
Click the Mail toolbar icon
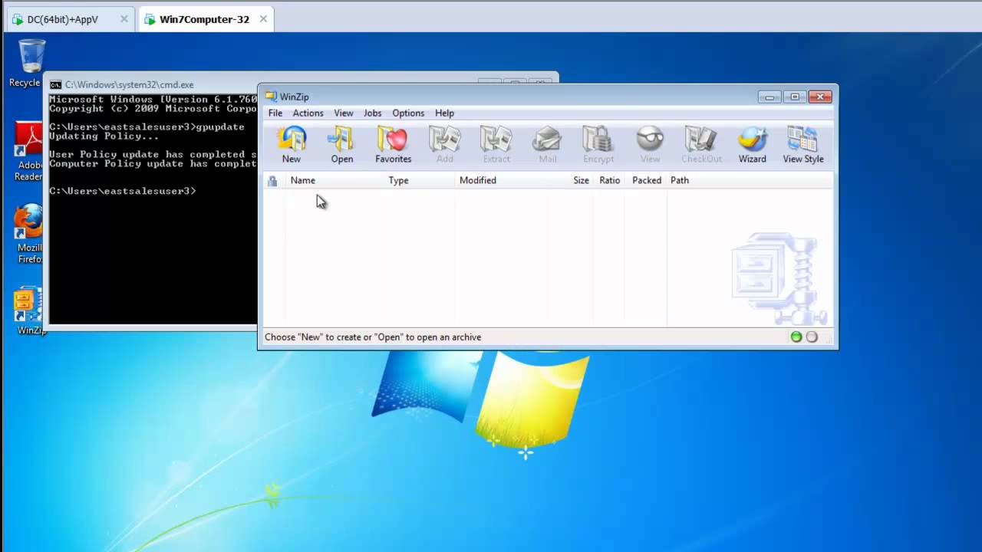(548, 145)
